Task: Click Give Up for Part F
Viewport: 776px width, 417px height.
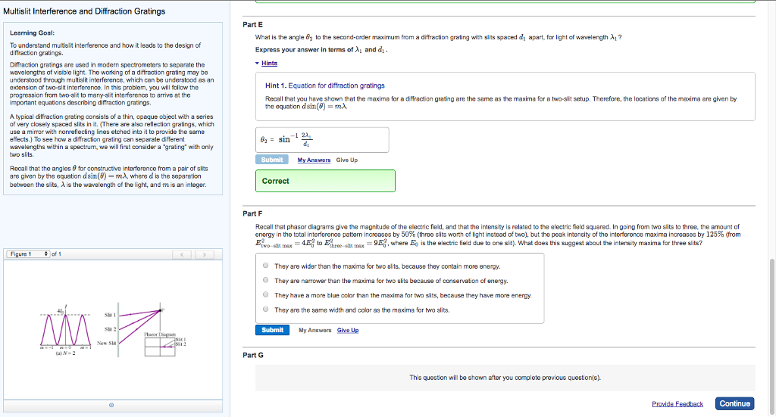Action: coord(348,330)
